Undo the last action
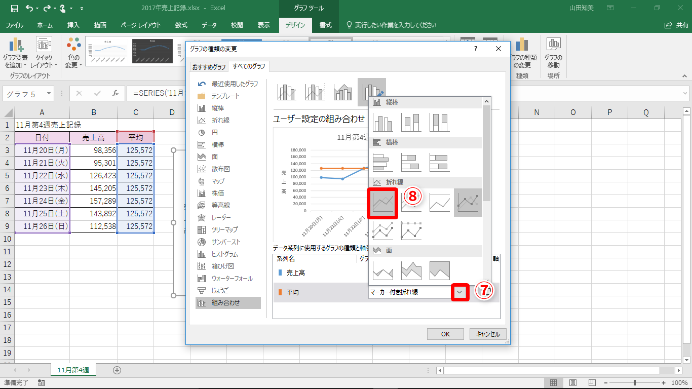The image size is (692, 389). (29, 9)
